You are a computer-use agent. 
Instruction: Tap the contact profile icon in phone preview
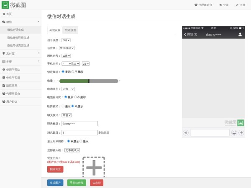tap(240, 34)
